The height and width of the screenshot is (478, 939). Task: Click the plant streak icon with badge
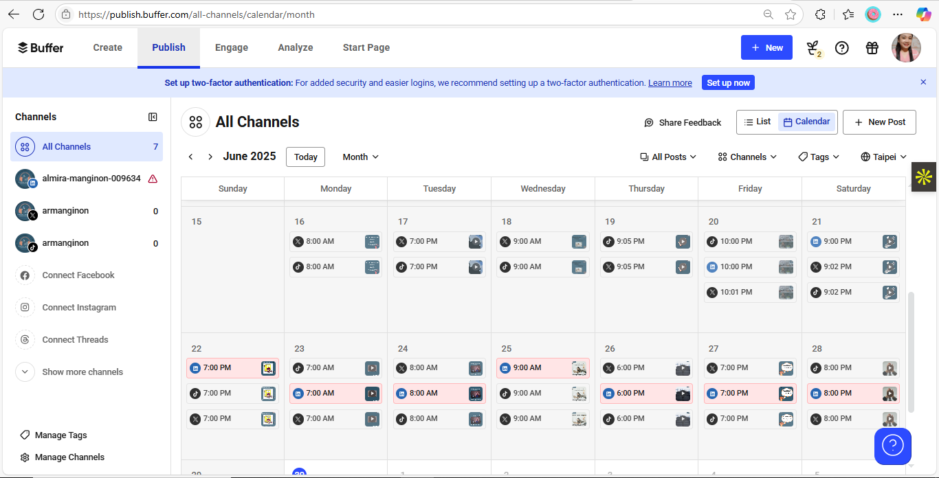pos(813,48)
